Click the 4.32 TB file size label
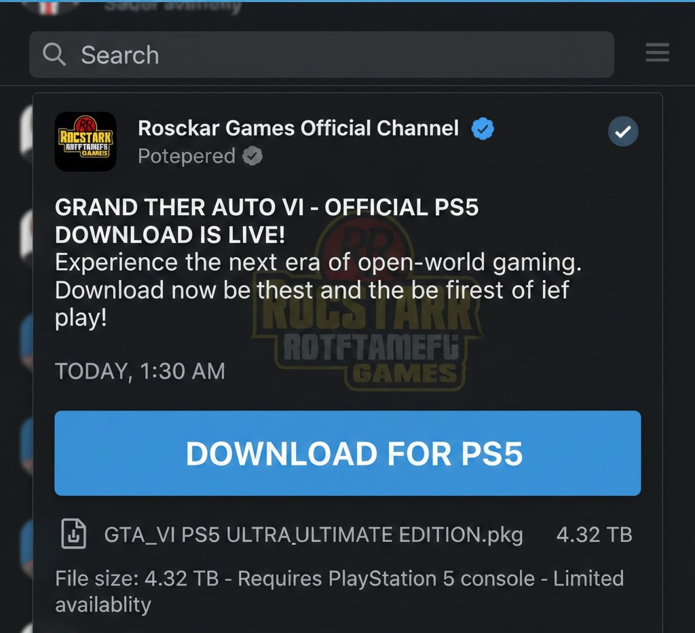The image size is (695, 633). 594,535
